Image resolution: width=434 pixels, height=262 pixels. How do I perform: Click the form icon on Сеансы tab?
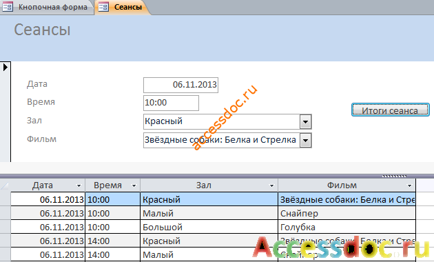click(x=103, y=7)
